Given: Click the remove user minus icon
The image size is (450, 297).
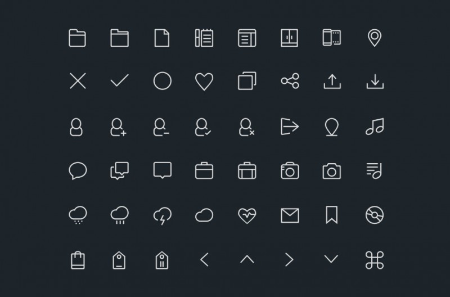Looking at the screenshot, I should [x=161, y=127].
